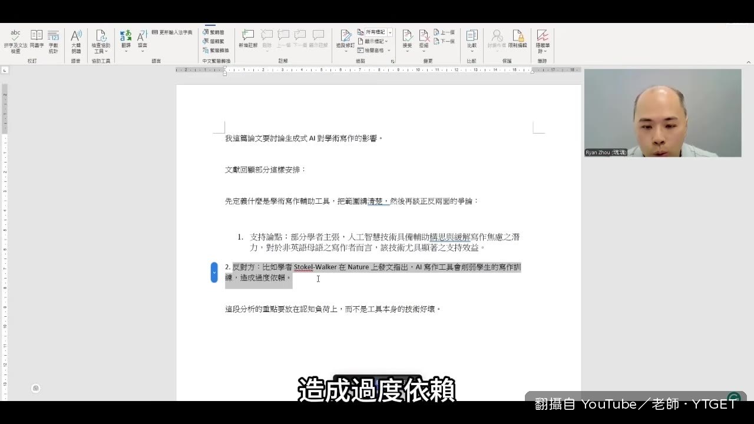Image resolution: width=754 pixels, height=424 pixels.
Task: Click 顯示註解 show comments
Action: pyautogui.click(x=318, y=39)
